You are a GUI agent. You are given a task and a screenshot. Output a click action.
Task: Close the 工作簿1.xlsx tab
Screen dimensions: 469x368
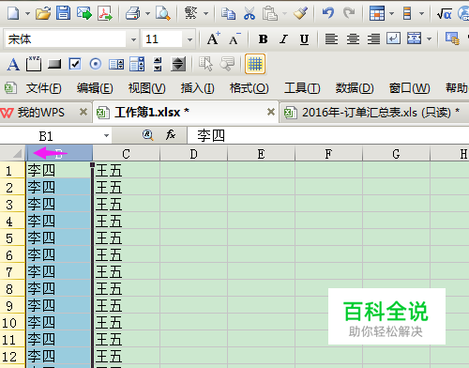[x=271, y=112]
